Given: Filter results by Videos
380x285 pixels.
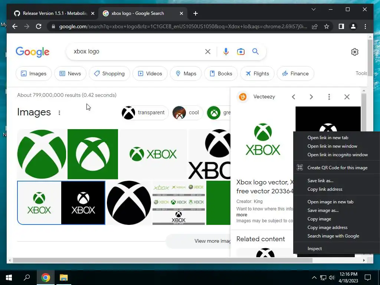Looking at the screenshot, I should (x=150, y=73).
